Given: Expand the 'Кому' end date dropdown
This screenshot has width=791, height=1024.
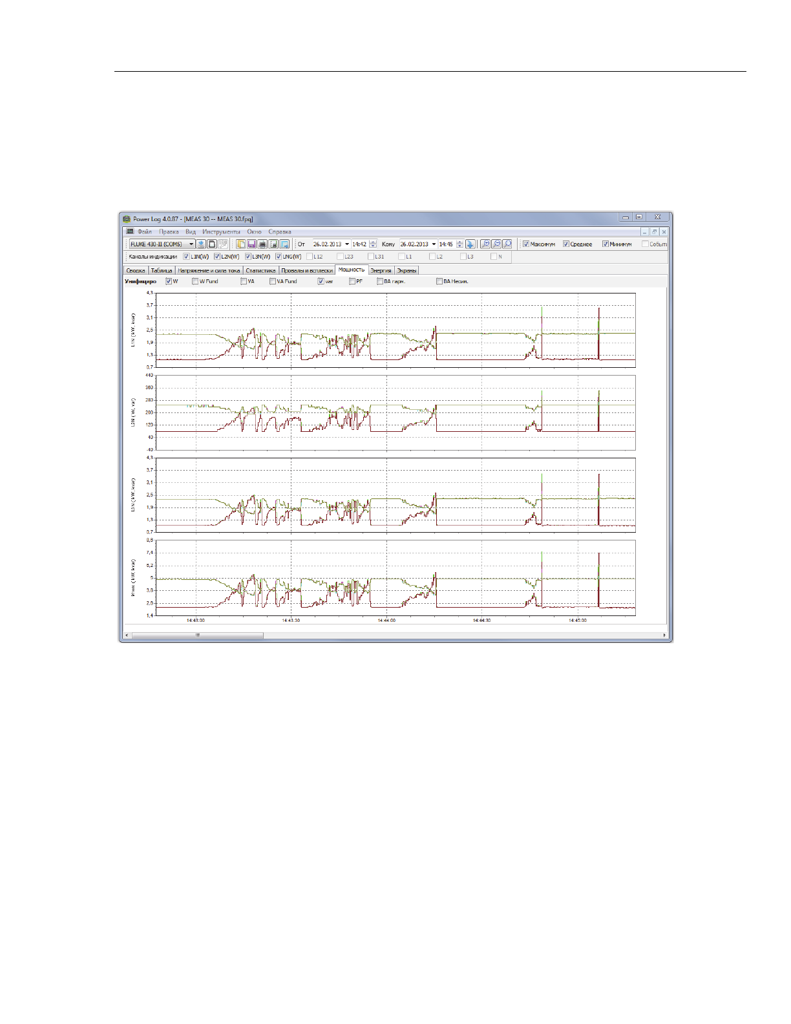Looking at the screenshot, I should coord(434,244).
